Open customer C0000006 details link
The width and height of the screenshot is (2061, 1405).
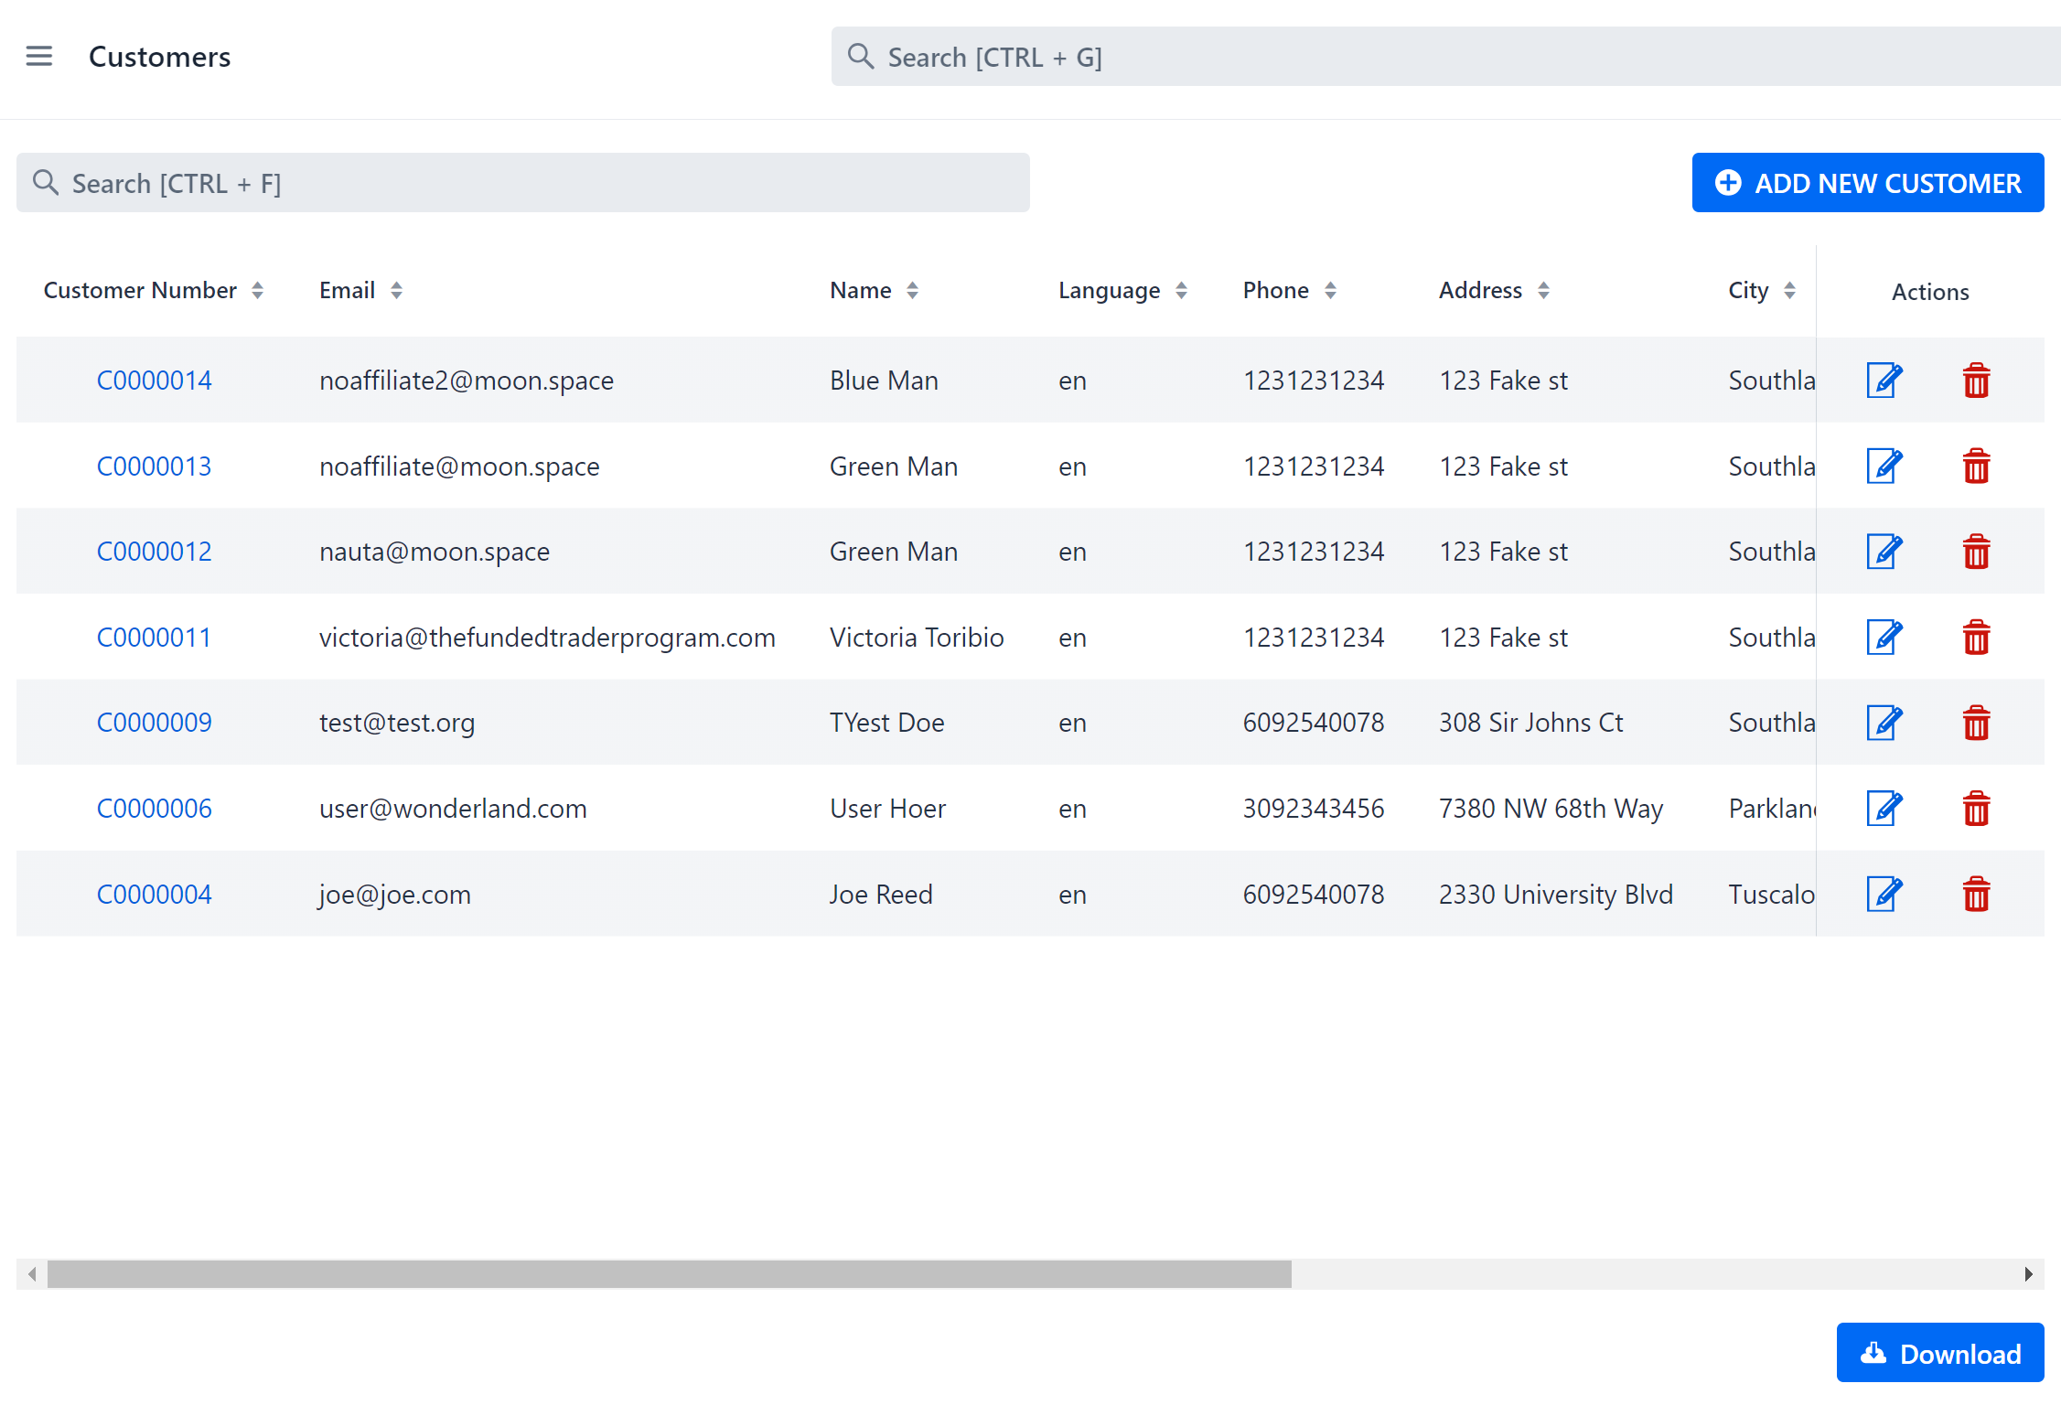pos(154,808)
